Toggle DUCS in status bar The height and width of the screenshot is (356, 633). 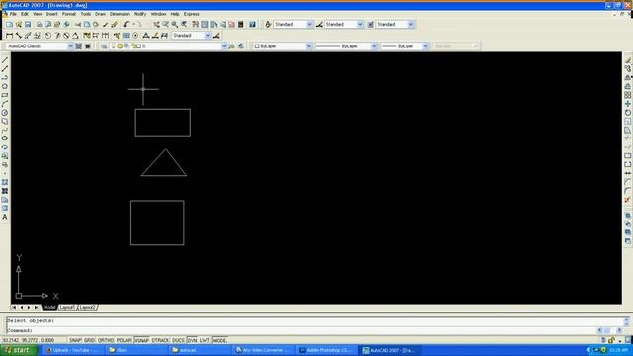[x=178, y=340]
